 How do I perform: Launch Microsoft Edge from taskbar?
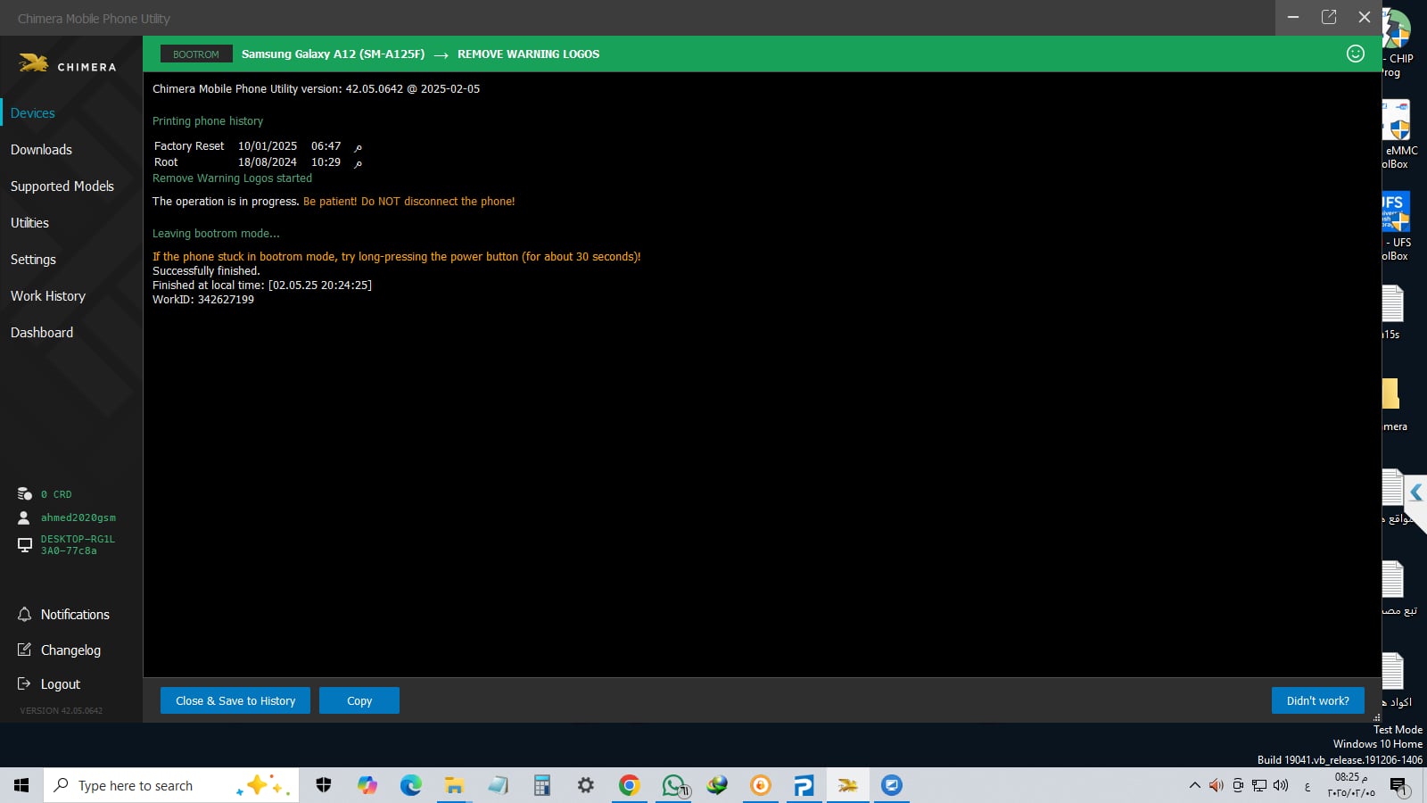coord(410,785)
